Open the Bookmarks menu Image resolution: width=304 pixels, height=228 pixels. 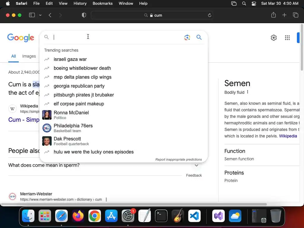pyautogui.click(x=102, y=4)
